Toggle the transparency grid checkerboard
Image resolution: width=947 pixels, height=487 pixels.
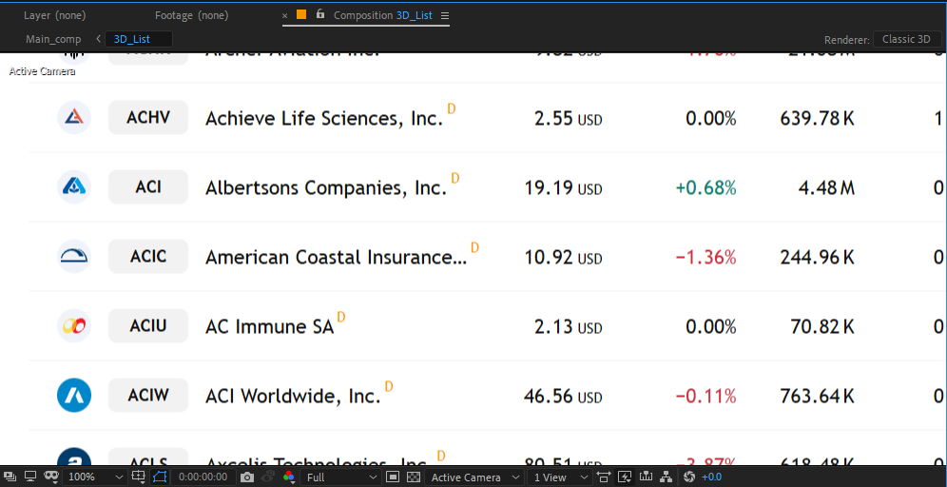coord(414,477)
